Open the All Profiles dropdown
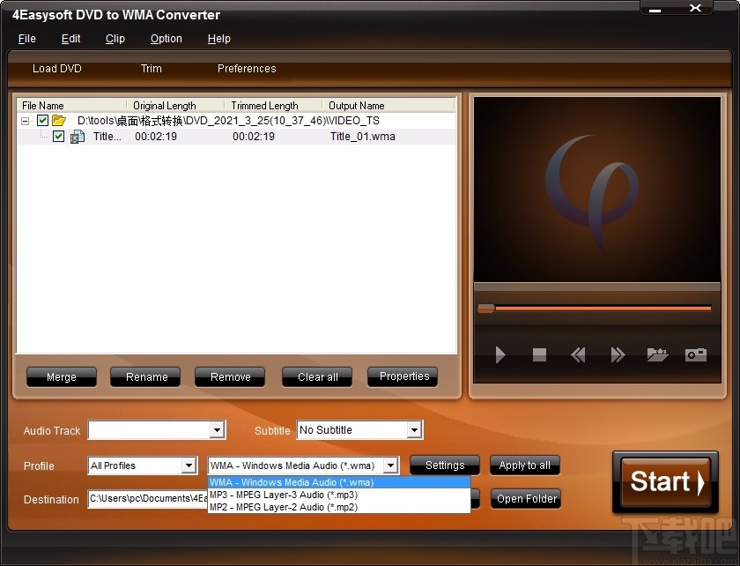The image size is (740, 566). click(x=189, y=465)
